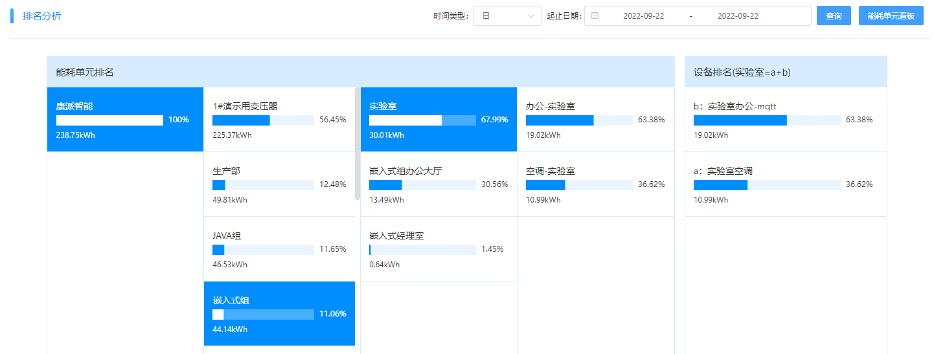Select the 1#演示用变压器 unit
The image size is (934, 354).
tap(279, 120)
